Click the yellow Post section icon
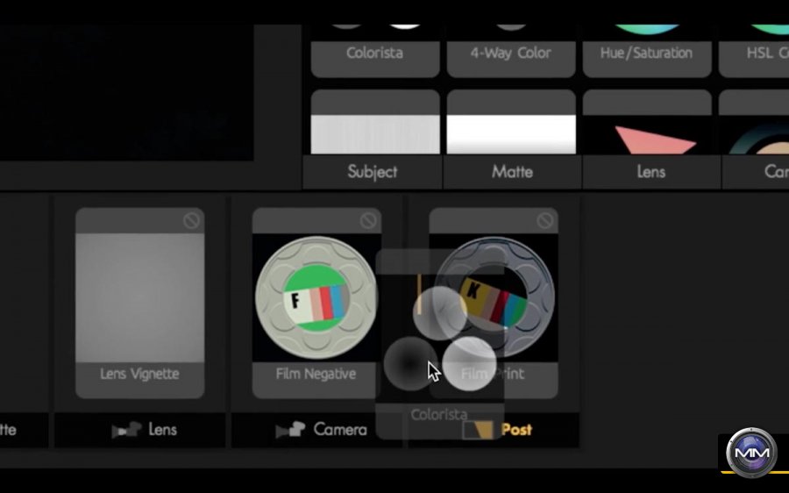This screenshot has height=493, width=789. (x=478, y=430)
